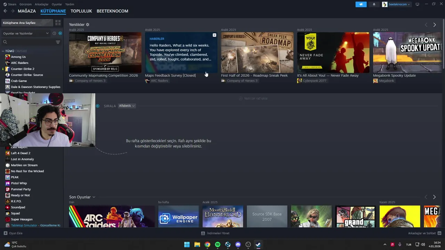The height and width of the screenshot is (250, 445).
Task: Click the Pistol Whip game icon
Action: tap(8, 183)
